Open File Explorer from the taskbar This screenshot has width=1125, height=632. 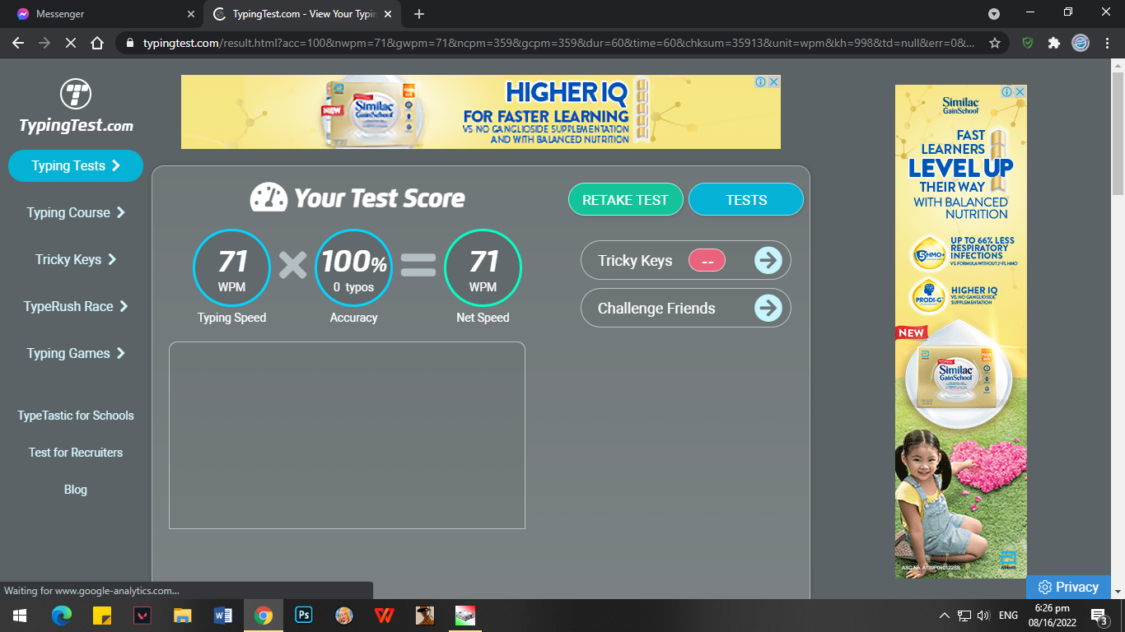pos(183,616)
